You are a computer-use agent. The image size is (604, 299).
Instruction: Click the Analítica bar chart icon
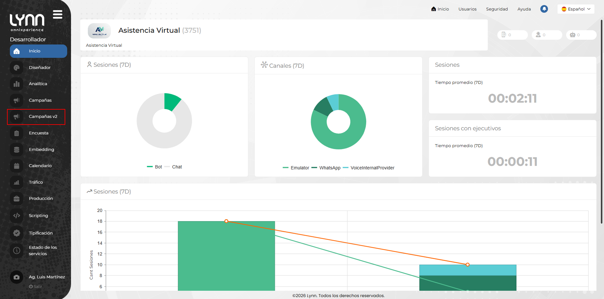coord(17,84)
